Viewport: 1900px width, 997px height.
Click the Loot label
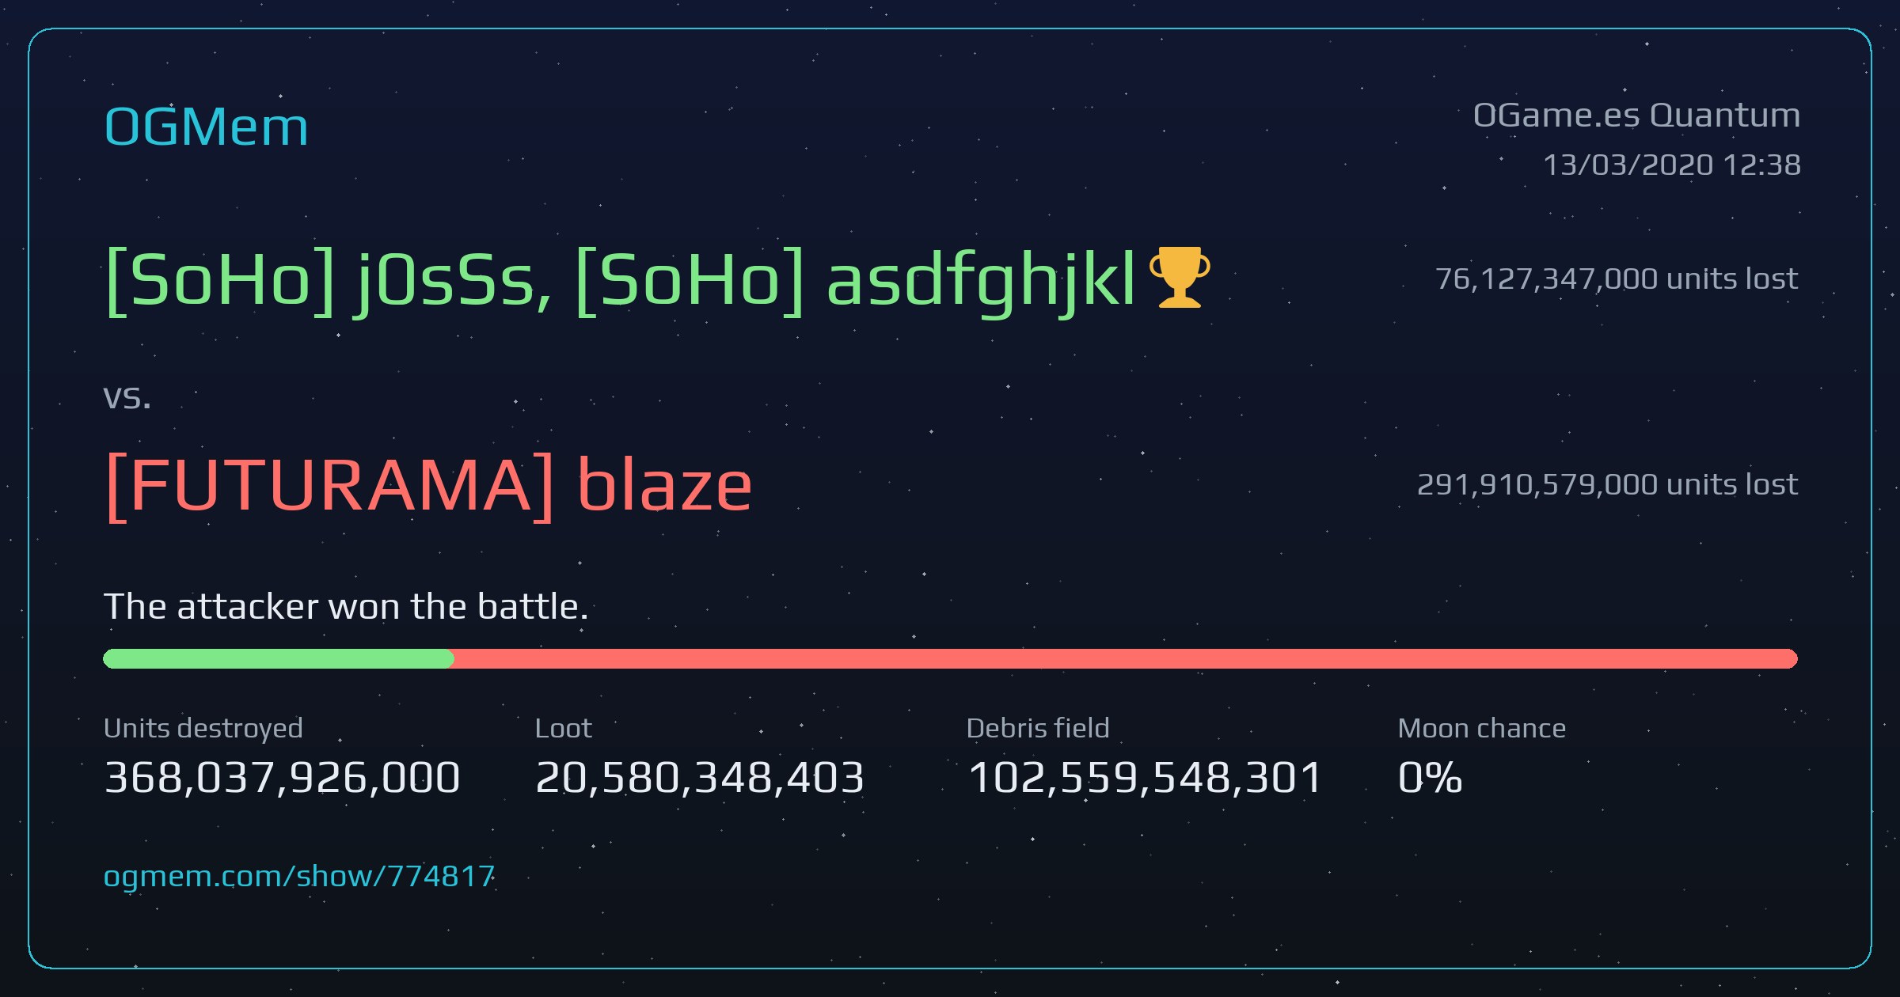click(564, 728)
